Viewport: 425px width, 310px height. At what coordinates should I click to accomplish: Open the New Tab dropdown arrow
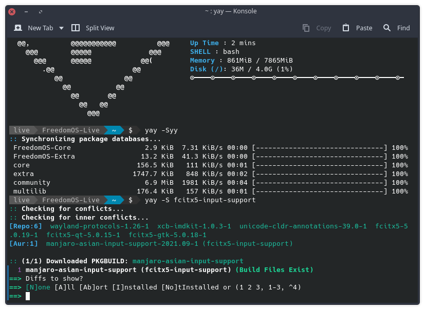62,28
